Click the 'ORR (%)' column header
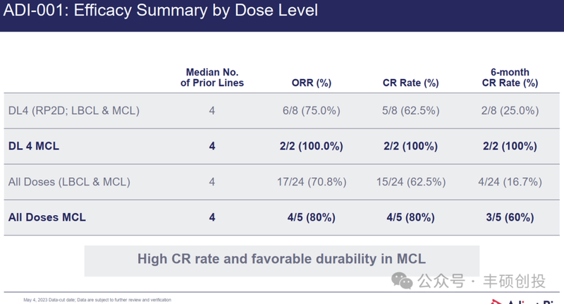The width and height of the screenshot is (564, 304). 311,83
